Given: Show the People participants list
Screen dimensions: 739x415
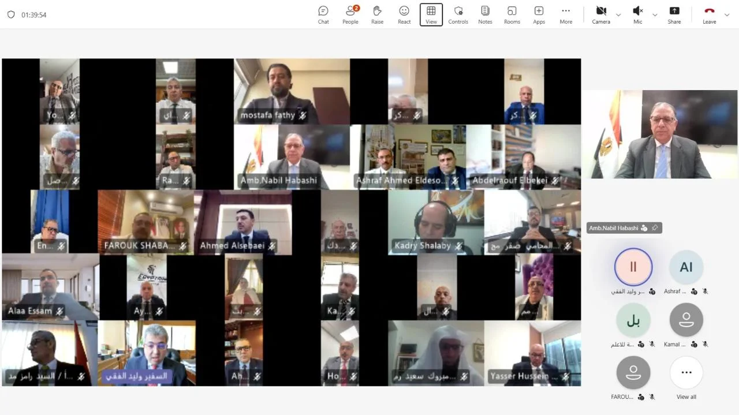Looking at the screenshot, I should pos(350,14).
